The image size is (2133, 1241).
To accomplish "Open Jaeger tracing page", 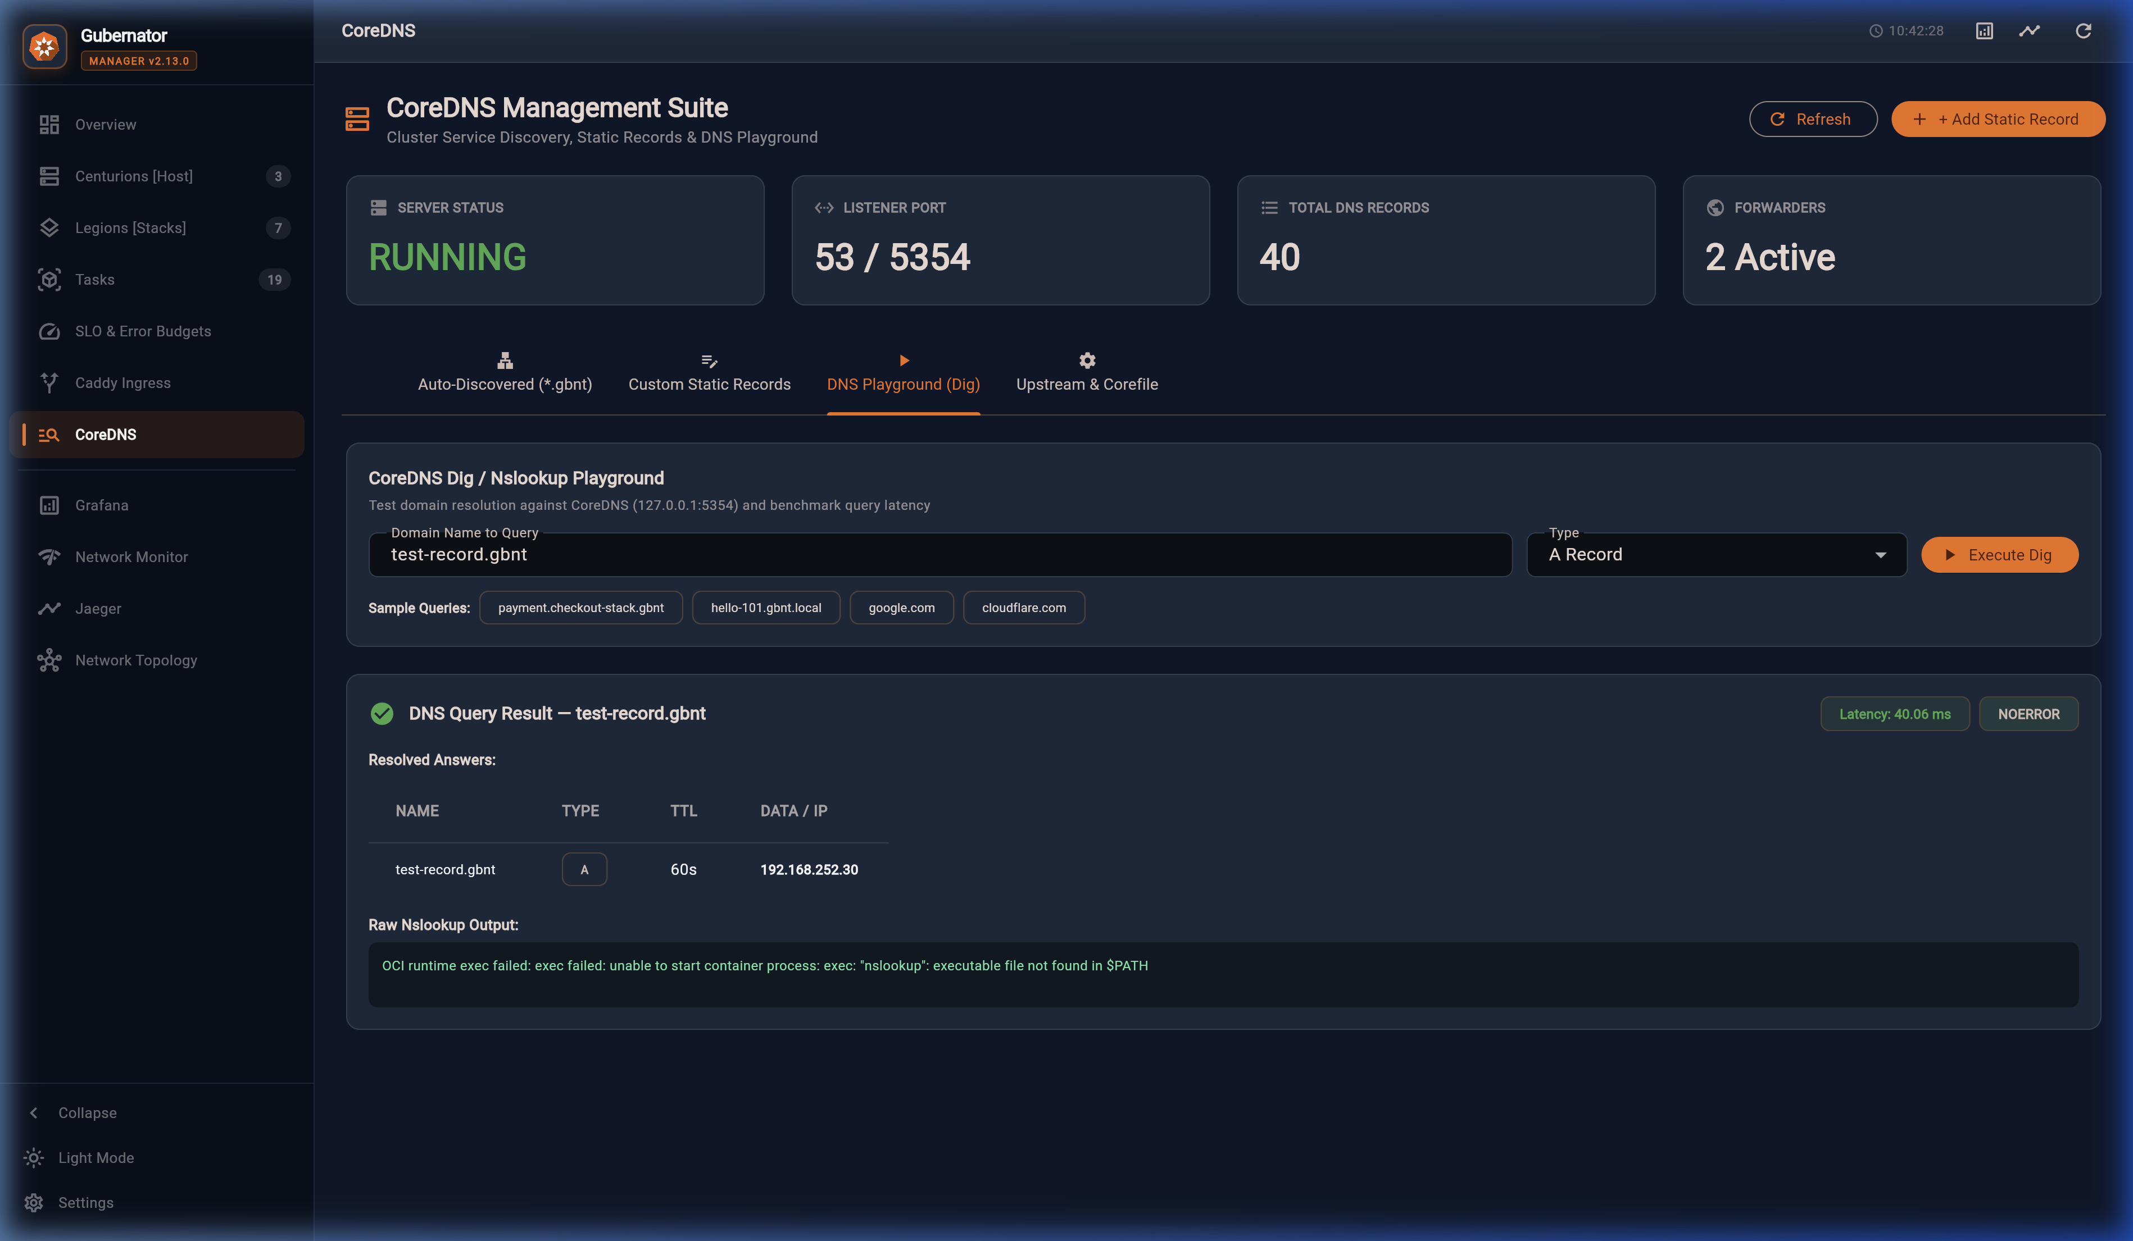I will click(157, 608).
